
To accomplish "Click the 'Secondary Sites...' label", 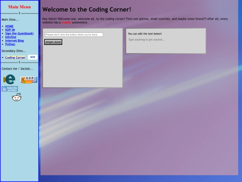I will click(13, 51).
